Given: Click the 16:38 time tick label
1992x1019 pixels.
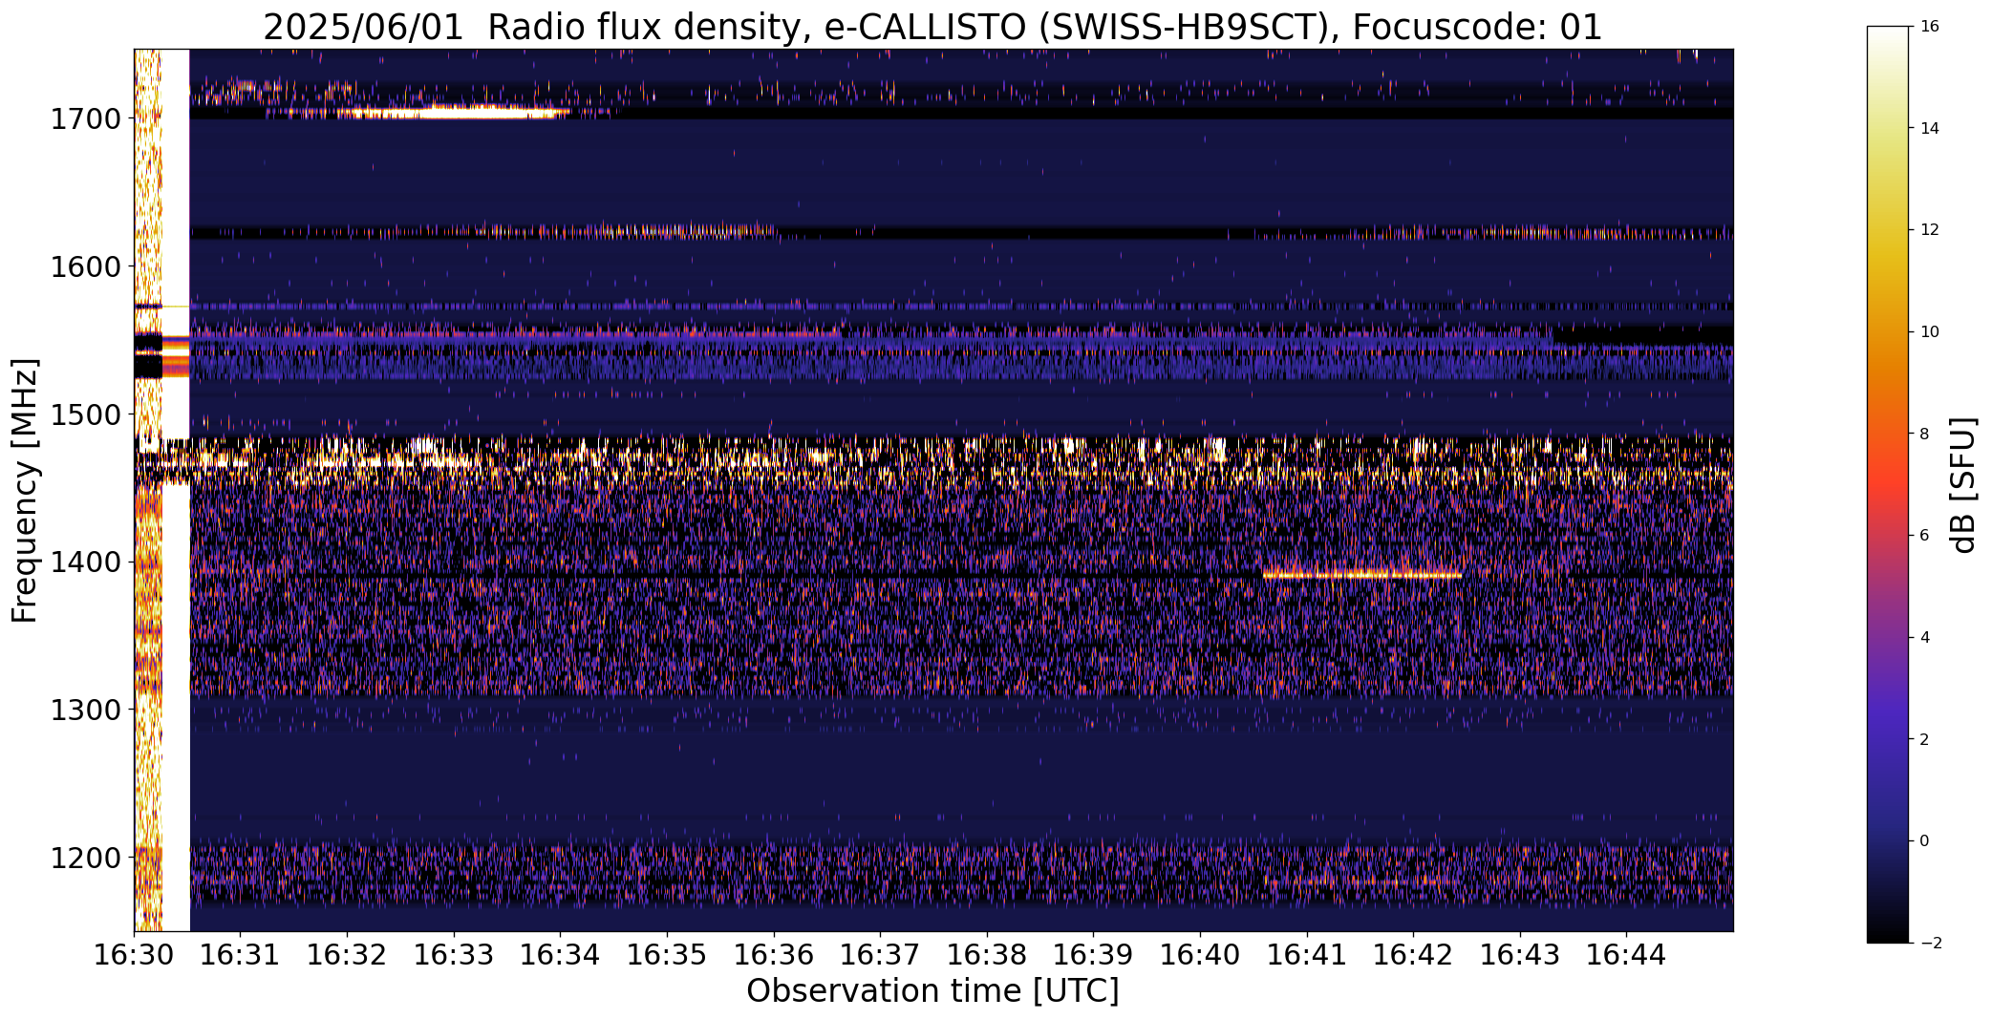Looking at the screenshot, I should [987, 955].
